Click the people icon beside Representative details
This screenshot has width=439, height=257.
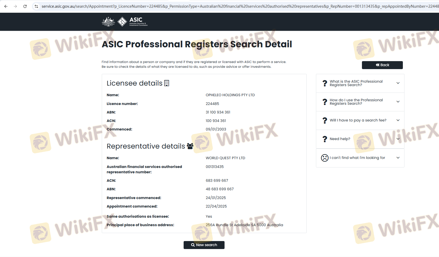[x=190, y=146]
